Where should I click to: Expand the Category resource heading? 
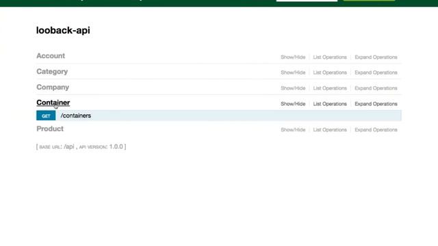pyautogui.click(x=52, y=71)
